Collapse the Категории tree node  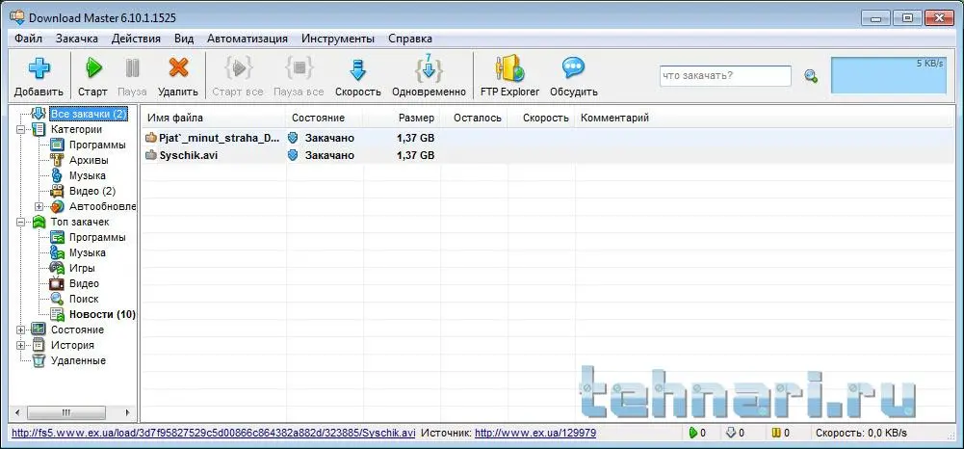pyautogui.click(x=20, y=129)
